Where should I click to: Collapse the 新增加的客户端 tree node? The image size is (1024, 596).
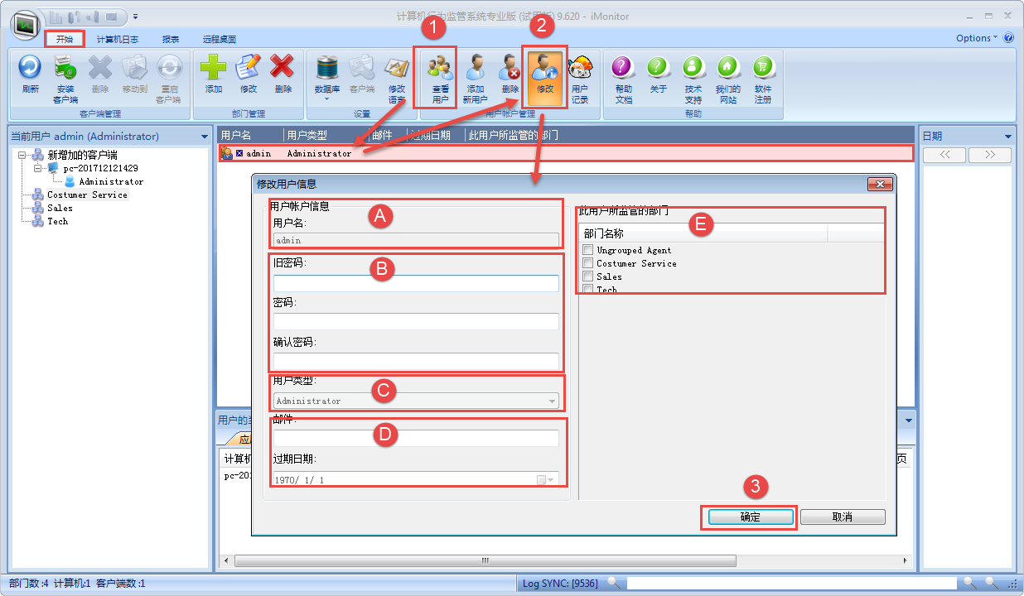(x=22, y=155)
